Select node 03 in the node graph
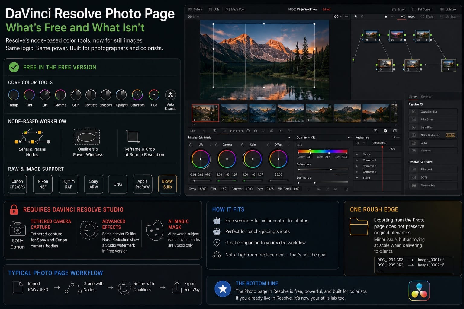Viewport: 464px width, 309px height. click(422, 36)
